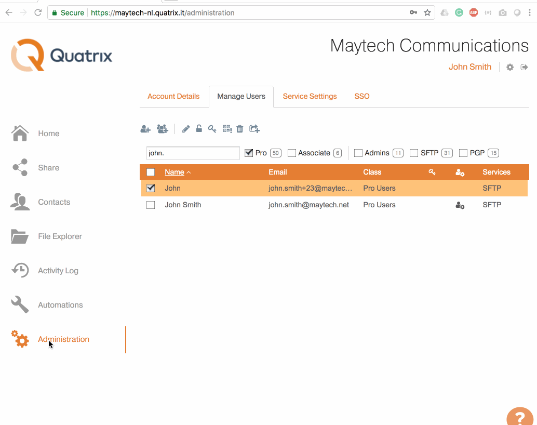The image size is (537, 425).
Task: Enable the Admins filter checkbox
Action: [358, 153]
